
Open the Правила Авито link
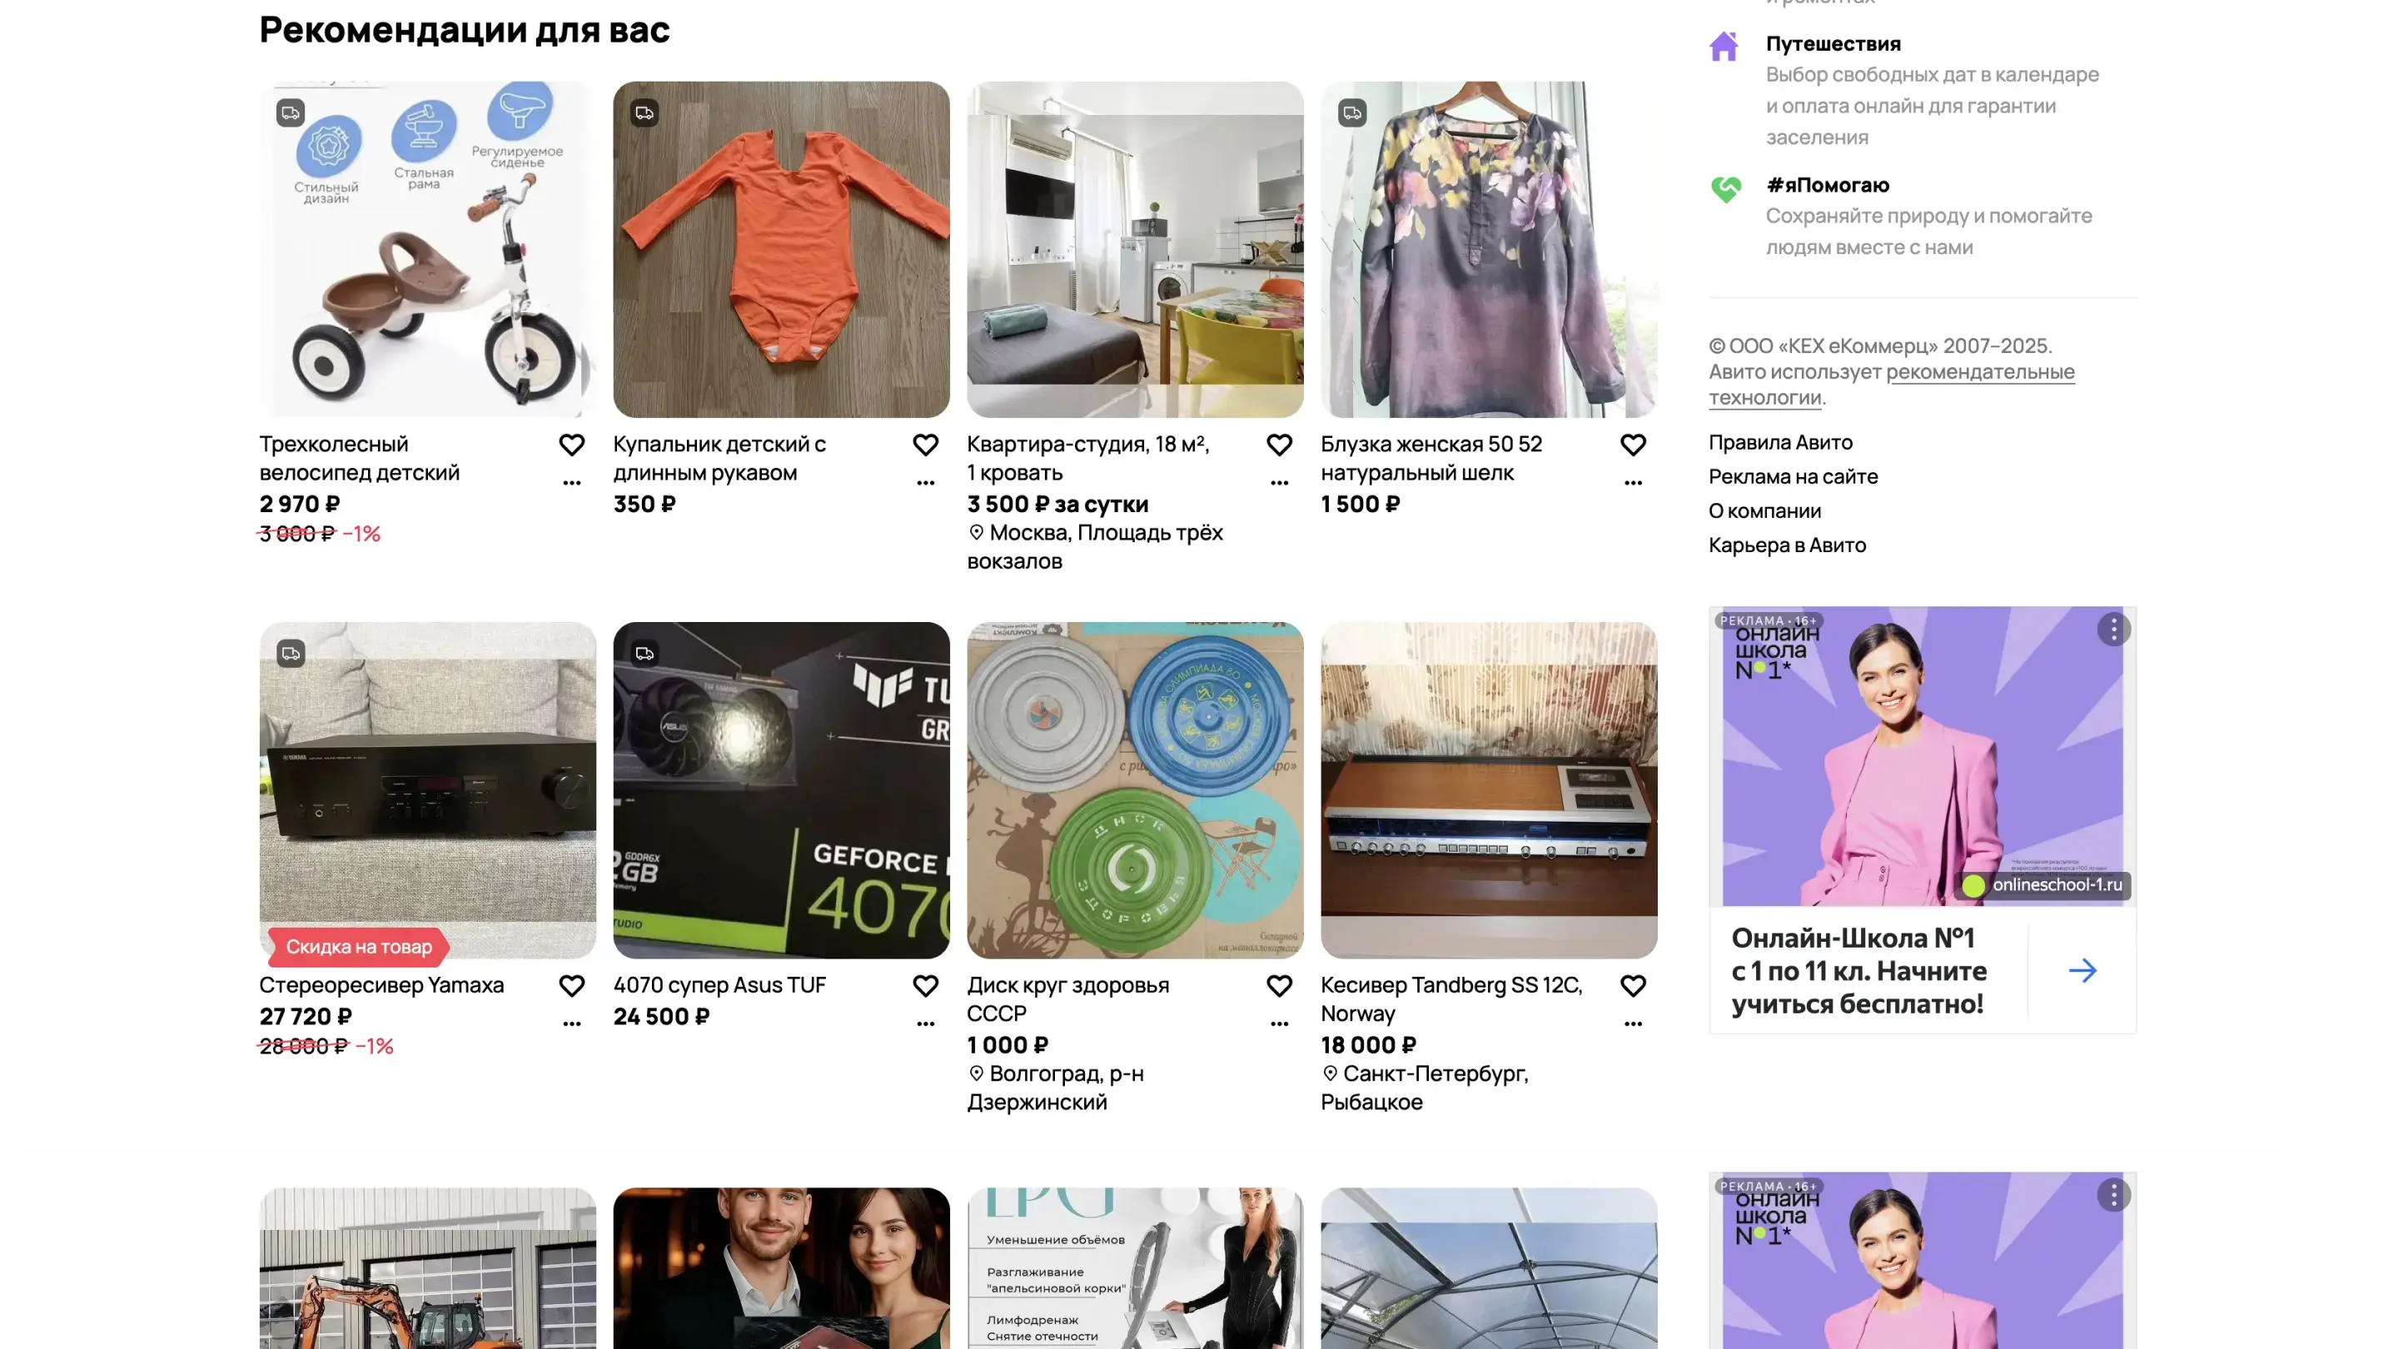point(1780,442)
